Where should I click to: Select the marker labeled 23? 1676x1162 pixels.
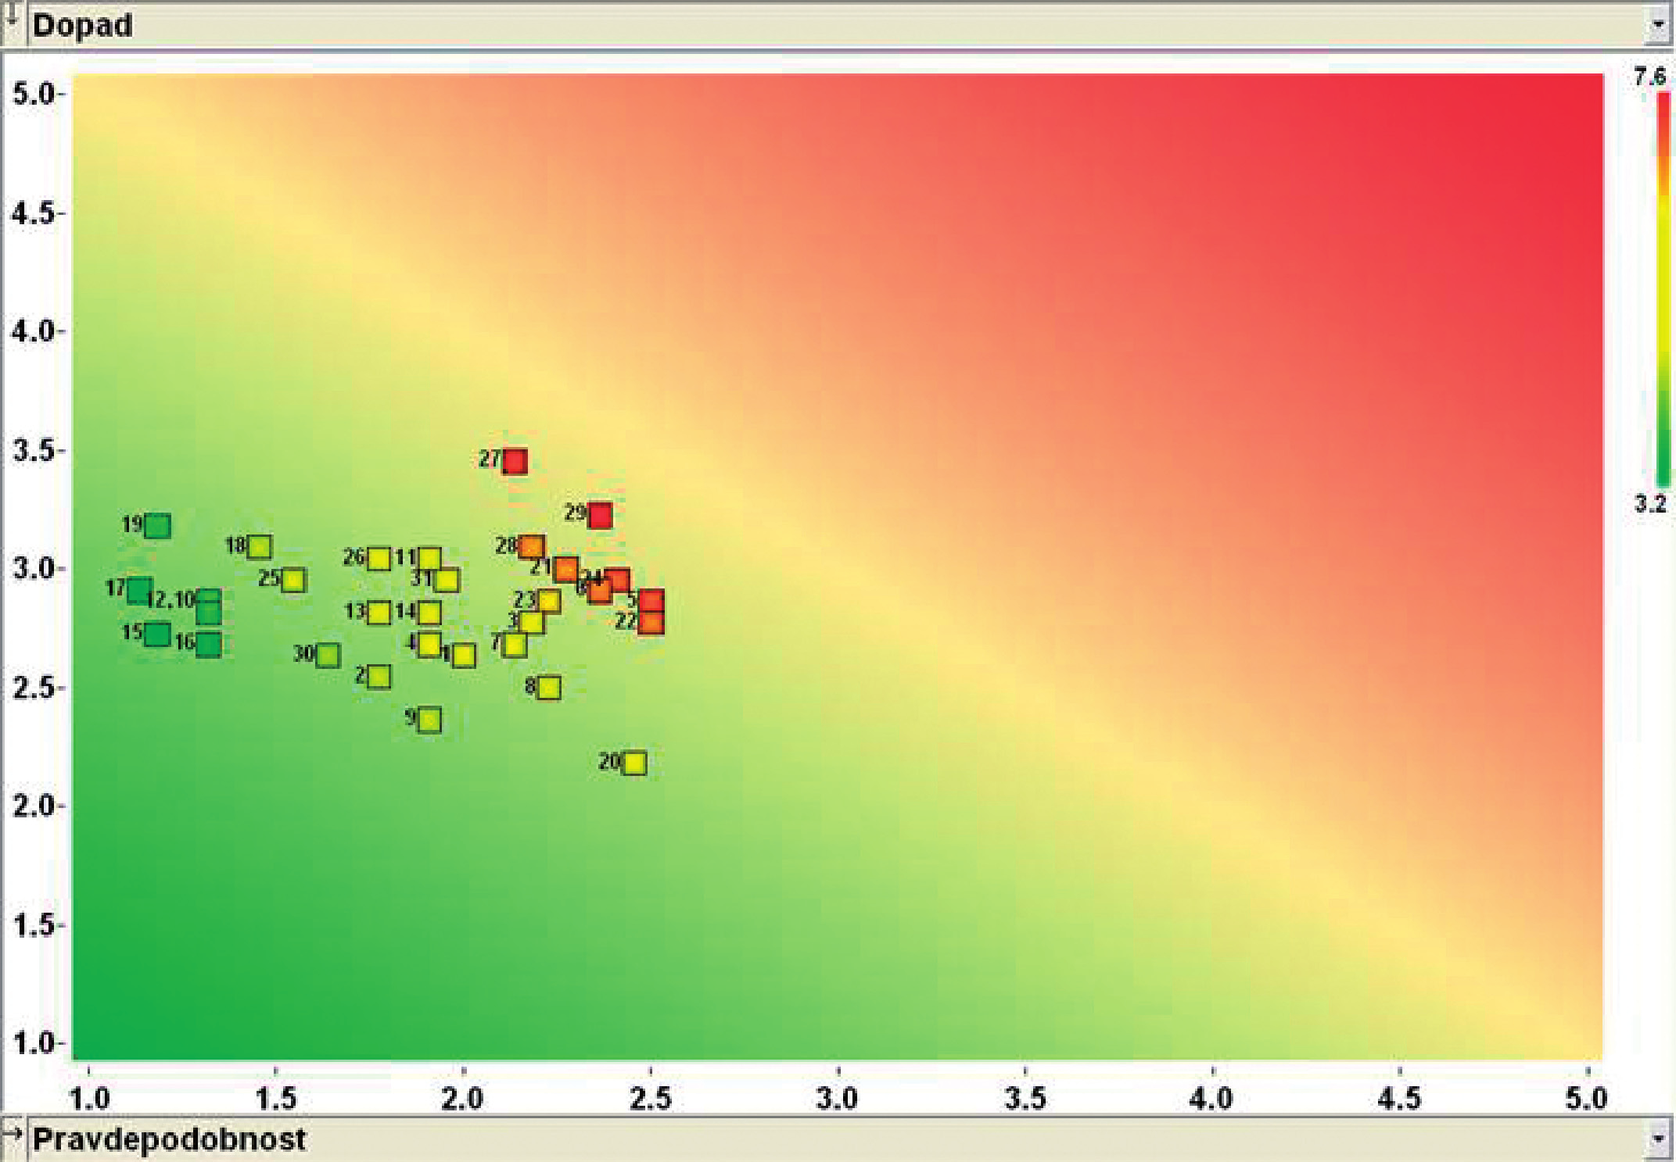(x=549, y=601)
